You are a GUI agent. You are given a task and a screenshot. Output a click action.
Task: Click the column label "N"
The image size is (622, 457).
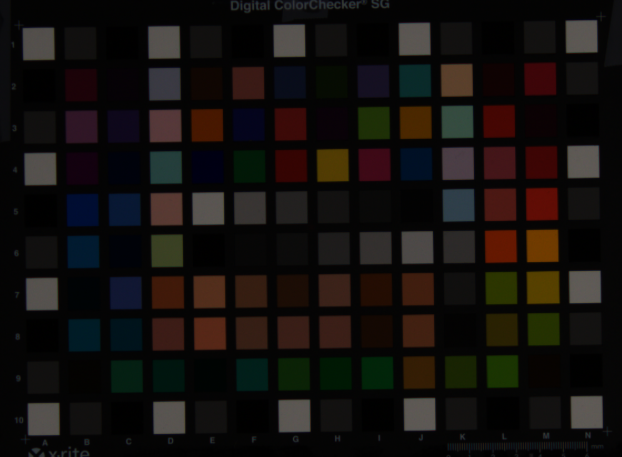pyautogui.click(x=588, y=435)
